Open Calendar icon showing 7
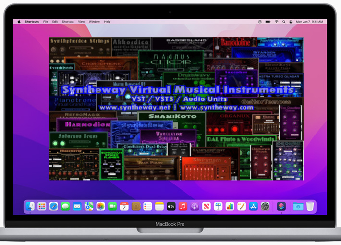The image size is (341, 245). click(124, 206)
